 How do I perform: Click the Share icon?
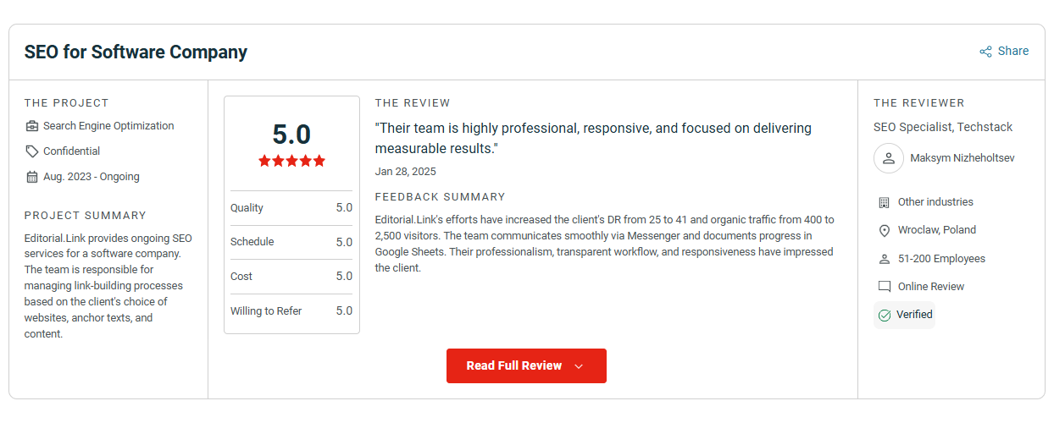(985, 52)
